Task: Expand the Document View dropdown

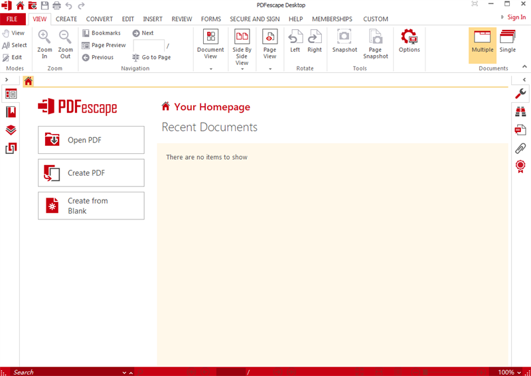Action: pos(210,68)
